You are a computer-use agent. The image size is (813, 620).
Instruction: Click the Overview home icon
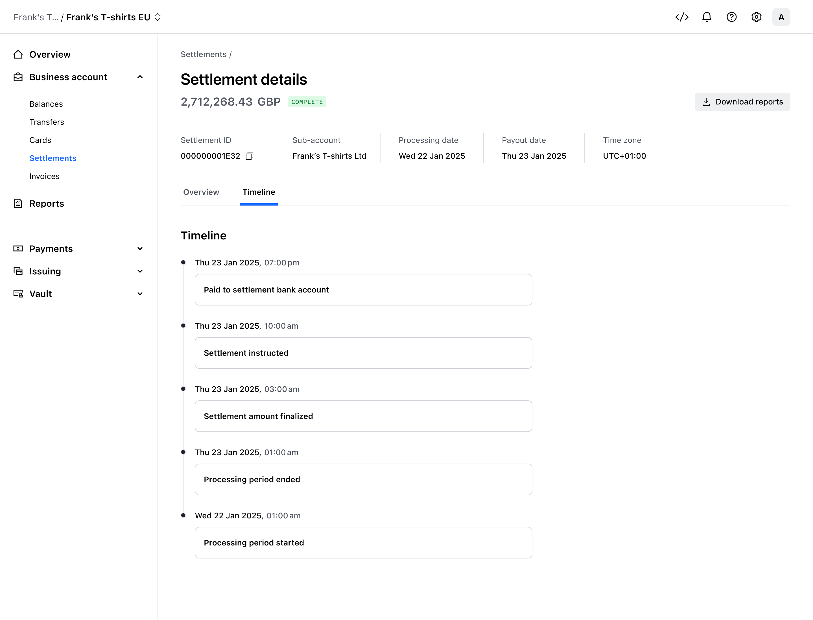tap(18, 54)
